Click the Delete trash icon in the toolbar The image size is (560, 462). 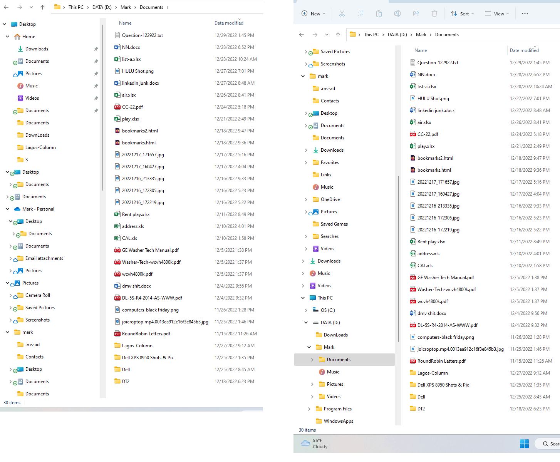coord(434,13)
